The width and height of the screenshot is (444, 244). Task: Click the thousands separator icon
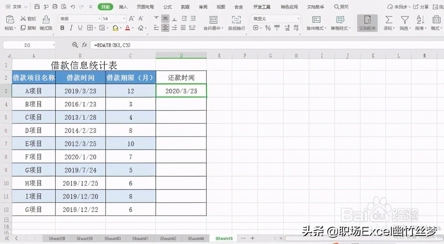[277, 28]
